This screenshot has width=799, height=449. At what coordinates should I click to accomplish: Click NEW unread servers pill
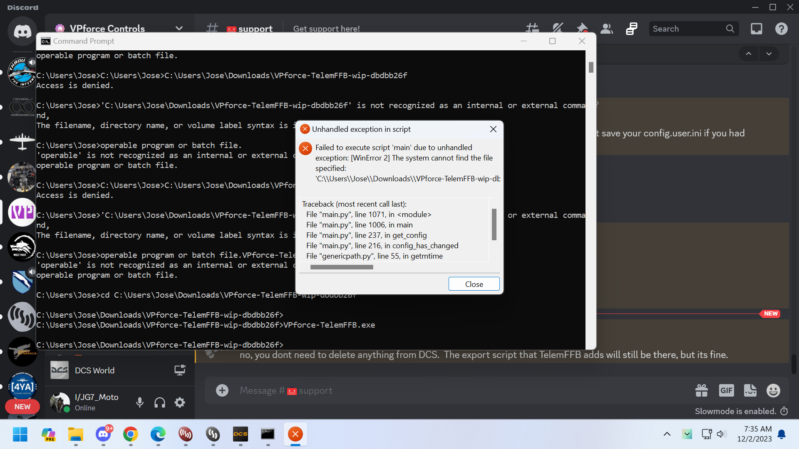pos(22,407)
